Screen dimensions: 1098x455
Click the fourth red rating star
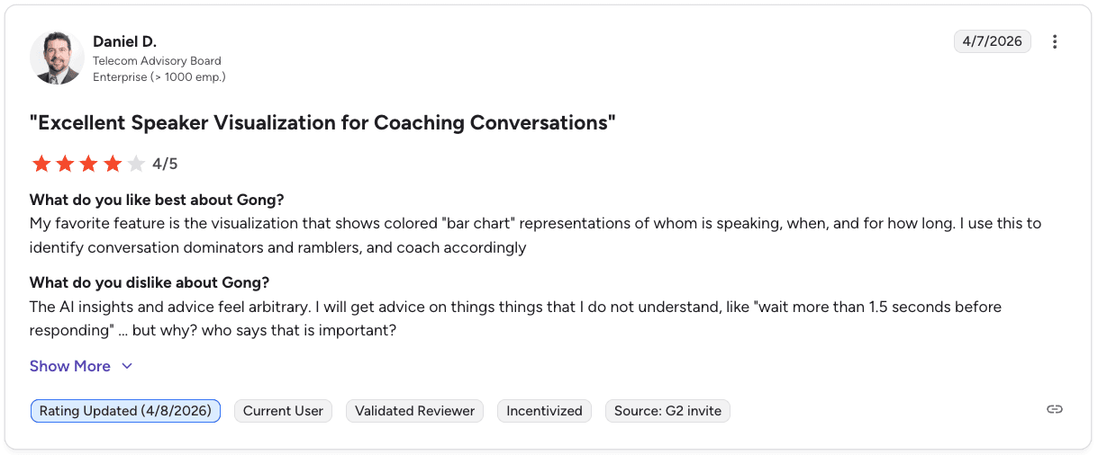coord(112,164)
